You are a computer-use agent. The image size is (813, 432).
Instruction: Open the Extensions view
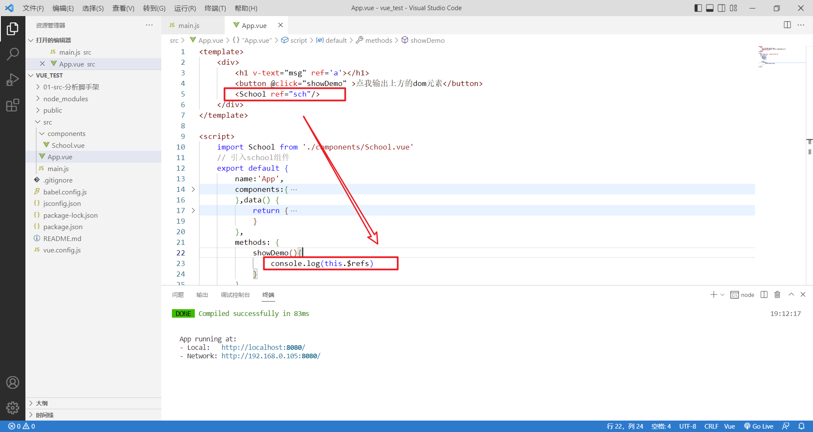(x=13, y=105)
